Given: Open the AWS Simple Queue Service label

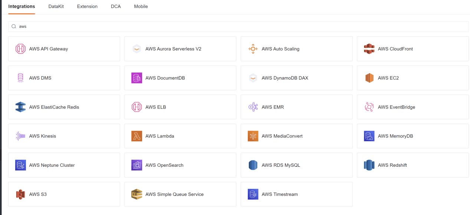Looking at the screenshot, I should pos(174,194).
